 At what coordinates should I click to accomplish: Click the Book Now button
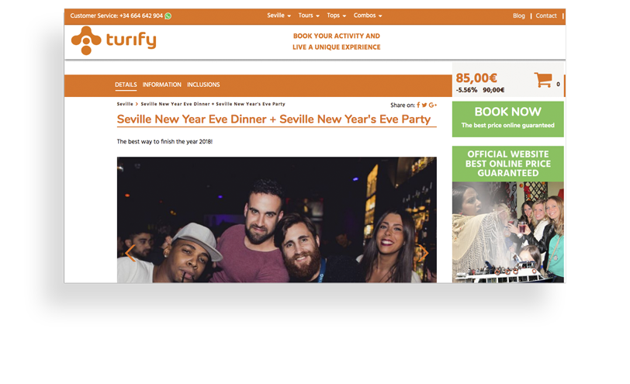(508, 119)
